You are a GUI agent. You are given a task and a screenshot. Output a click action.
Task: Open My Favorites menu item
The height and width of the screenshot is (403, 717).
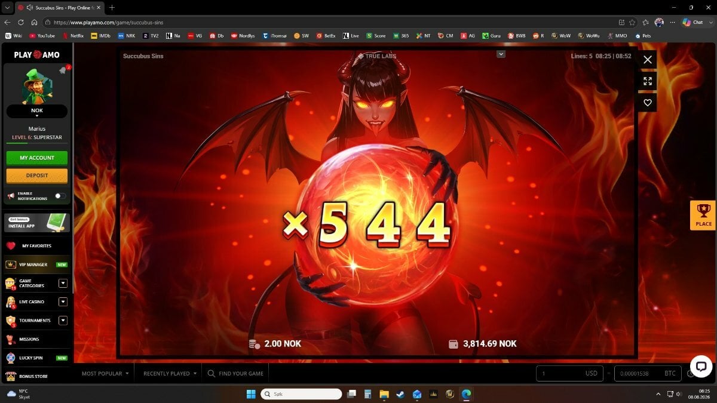[36, 245]
